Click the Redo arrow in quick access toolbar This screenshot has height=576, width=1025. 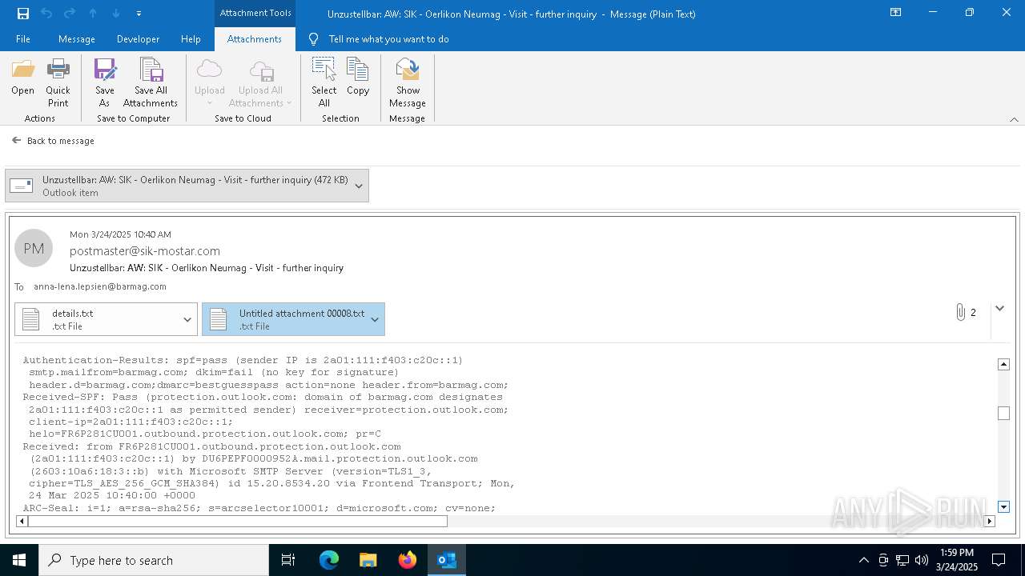70,14
